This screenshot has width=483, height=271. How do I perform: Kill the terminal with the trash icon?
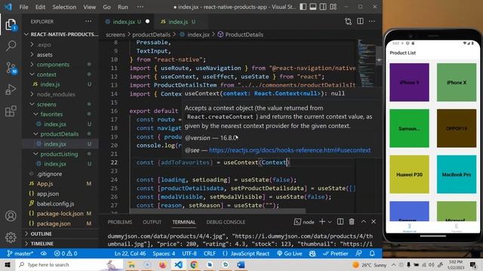(x=352, y=221)
